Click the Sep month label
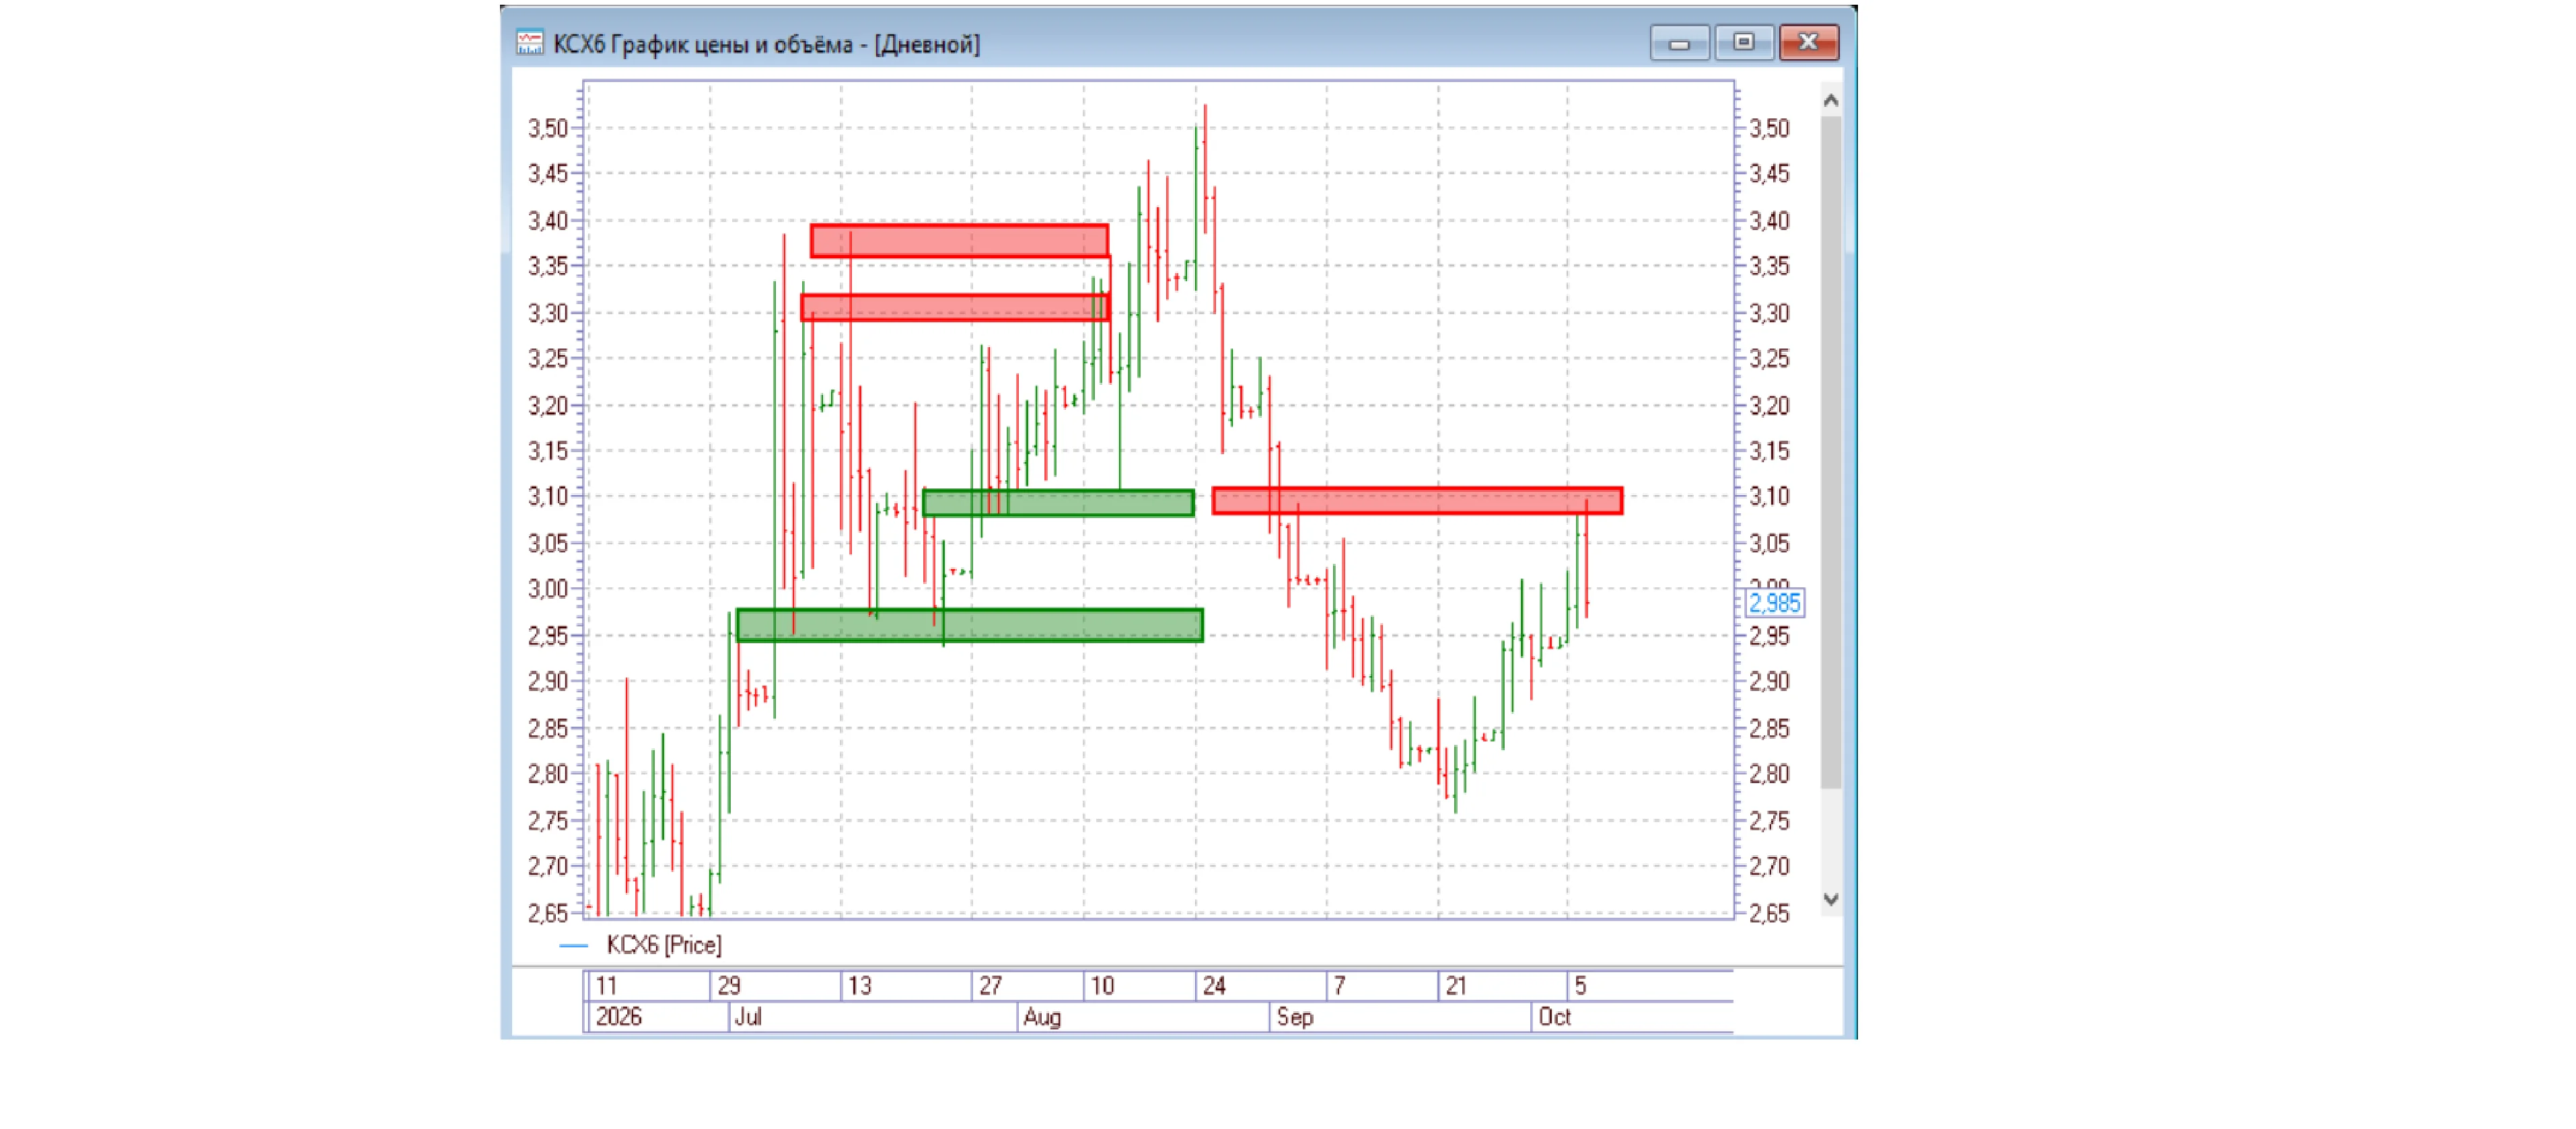 point(1295,1017)
